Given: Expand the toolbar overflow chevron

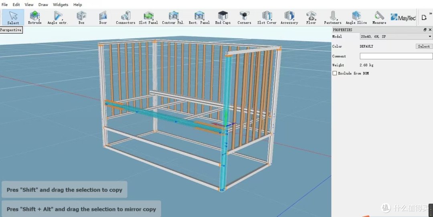Looking at the screenshot, I should pyautogui.click(x=430, y=13).
